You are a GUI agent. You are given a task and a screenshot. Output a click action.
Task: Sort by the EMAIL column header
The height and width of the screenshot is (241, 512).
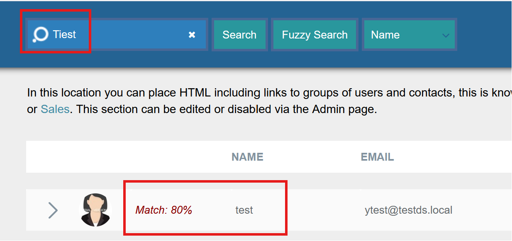[377, 157]
